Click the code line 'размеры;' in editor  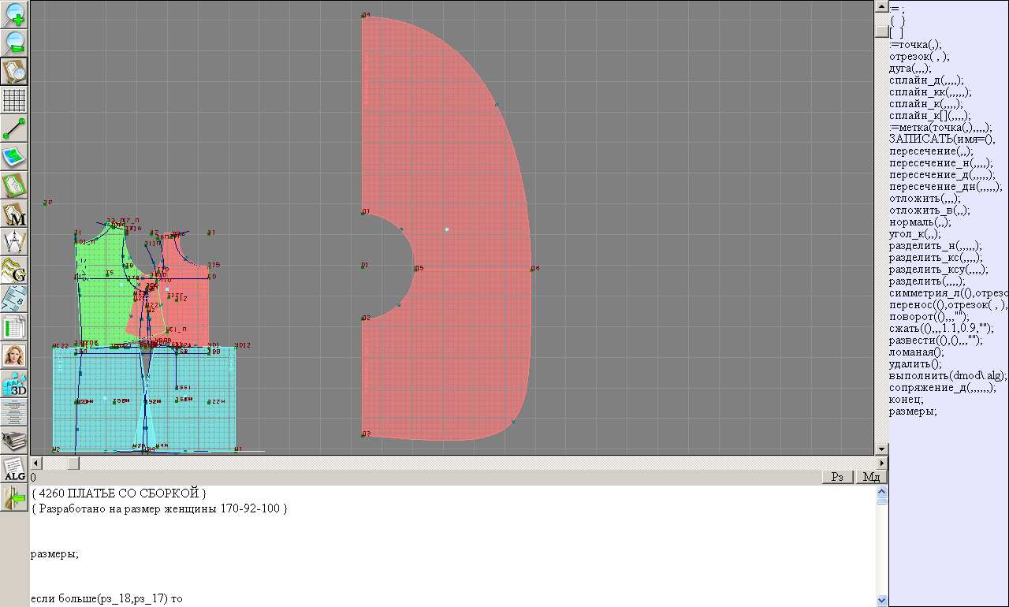coord(55,554)
